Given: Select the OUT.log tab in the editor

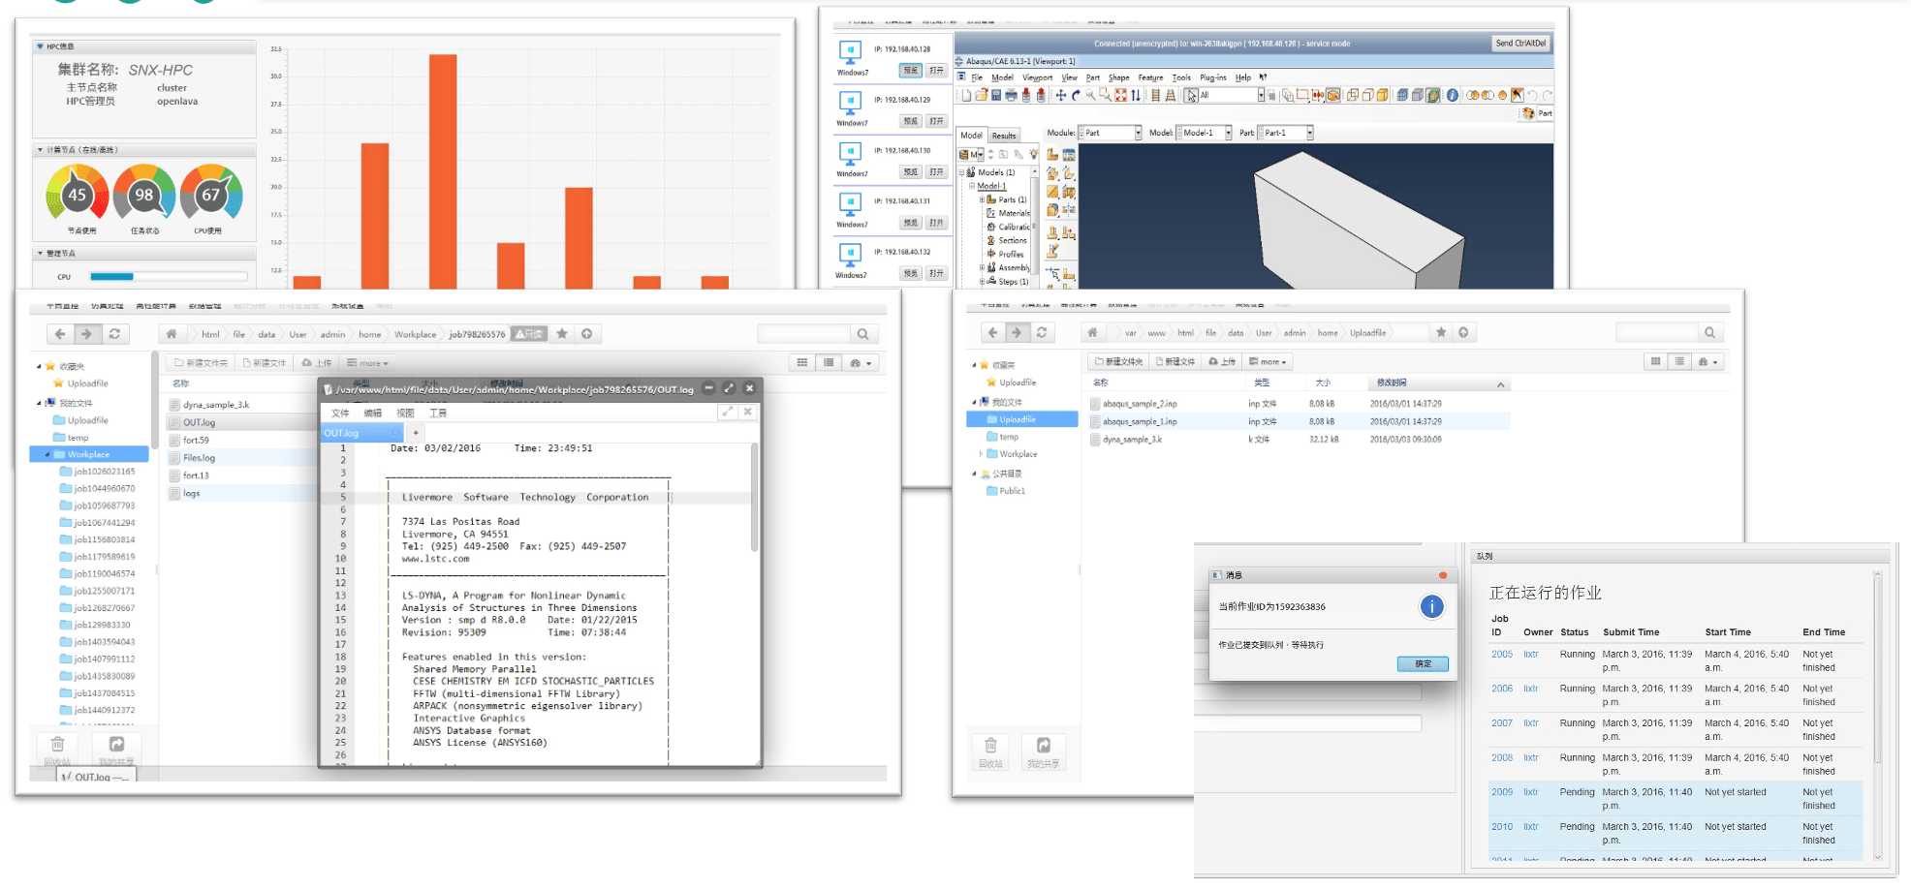Looking at the screenshot, I should pos(361,433).
